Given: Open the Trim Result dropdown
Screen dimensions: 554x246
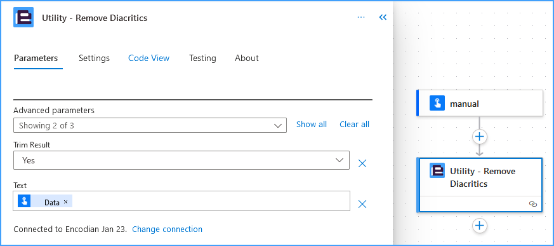Looking at the screenshot, I should [181, 160].
